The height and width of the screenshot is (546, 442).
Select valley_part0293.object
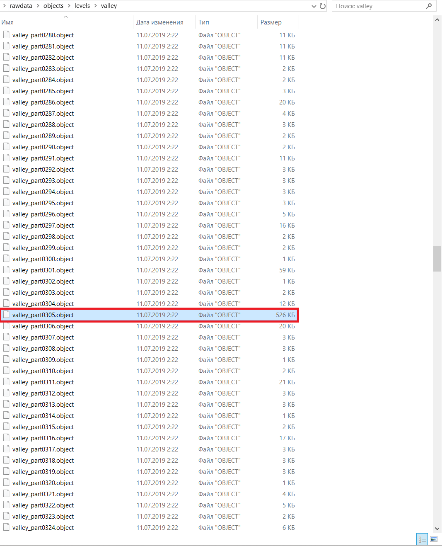click(x=43, y=180)
